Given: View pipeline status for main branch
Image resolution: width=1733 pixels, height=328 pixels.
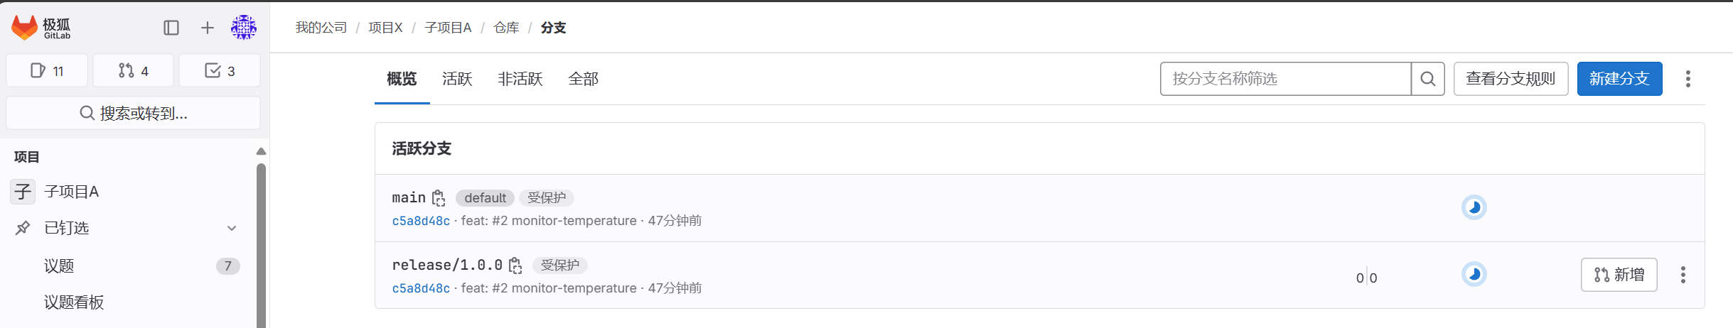Looking at the screenshot, I should coord(1474,207).
